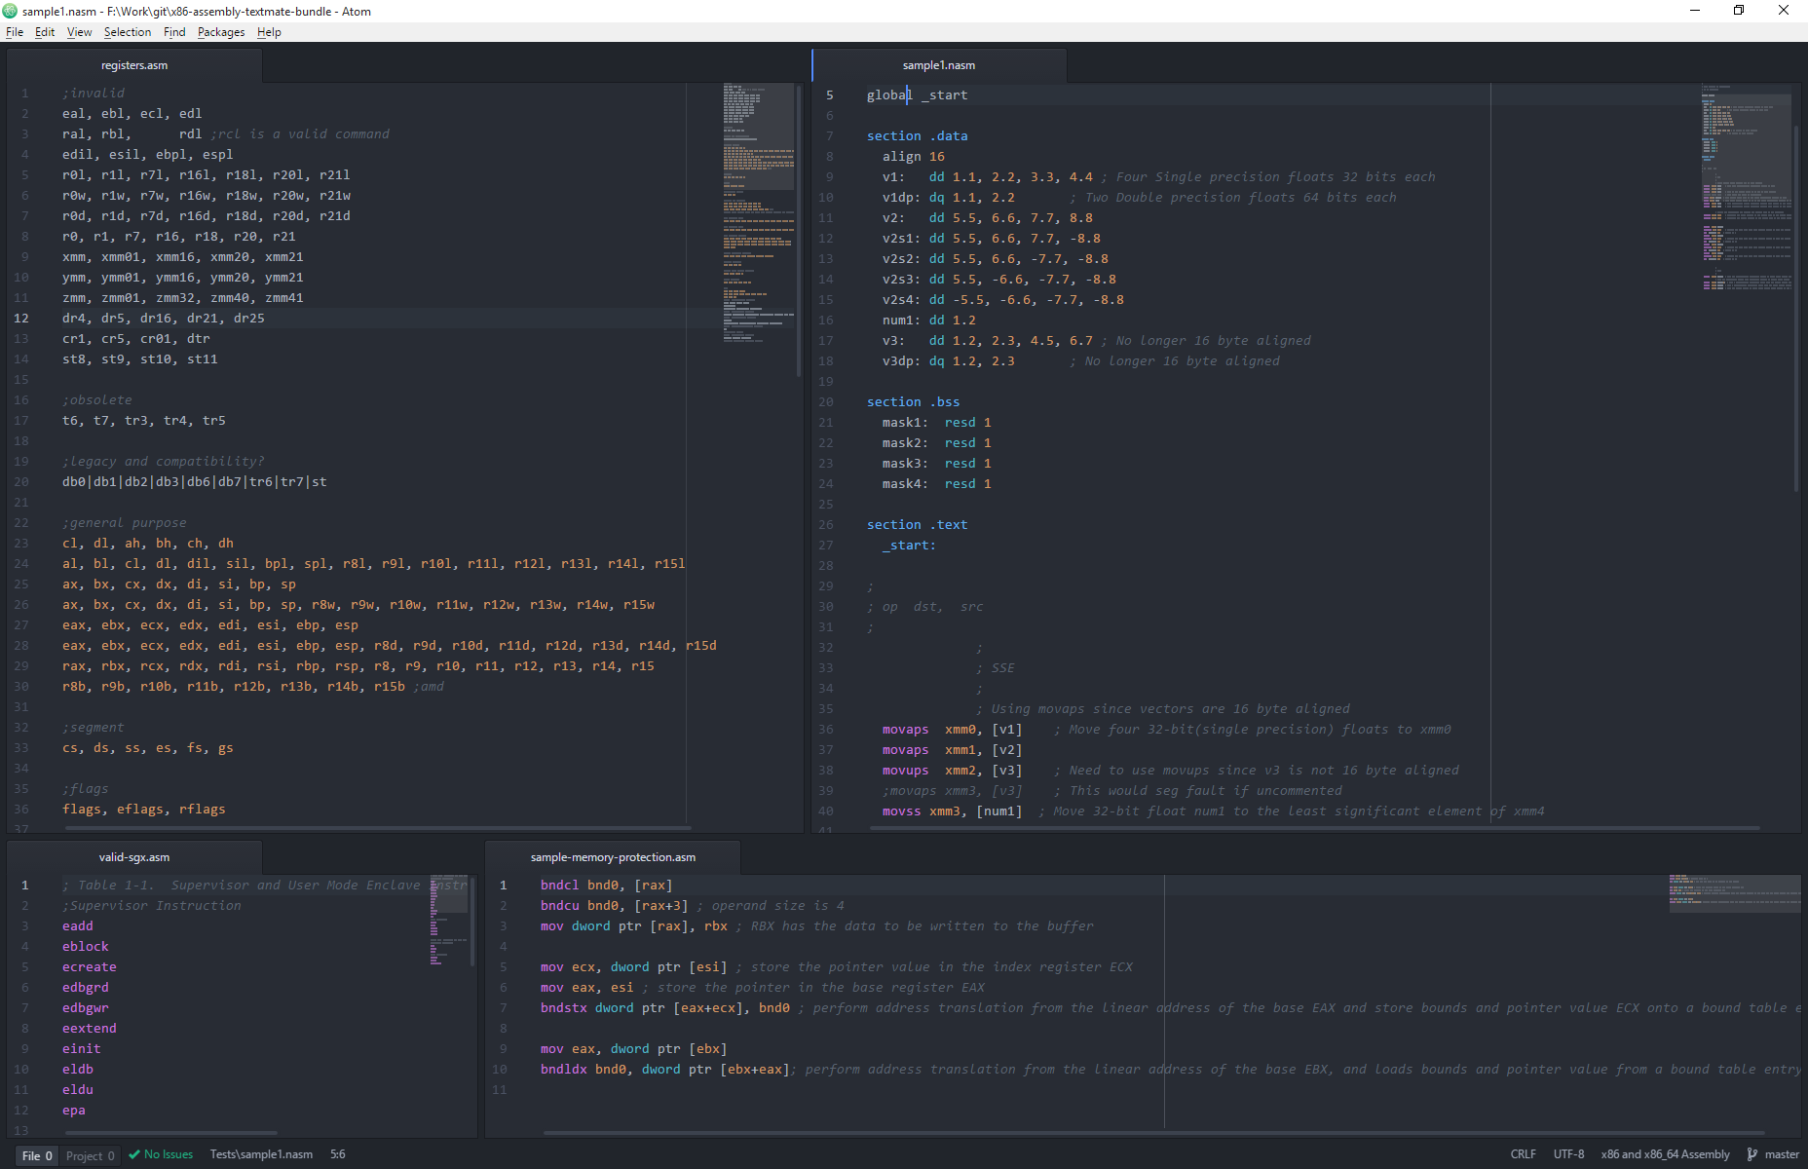Image resolution: width=1808 pixels, height=1169 pixels.
Task: Click the horizontal scrollbar in sample1.nasm pane
Action: point(1313,829)
